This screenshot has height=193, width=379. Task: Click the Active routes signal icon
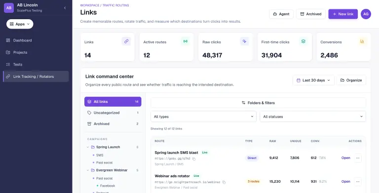pos(186,41)
